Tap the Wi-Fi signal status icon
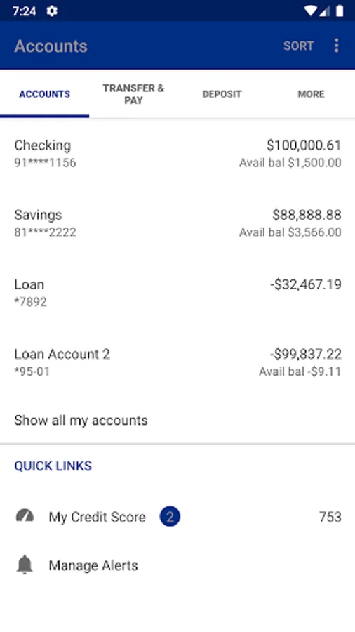355x632 pixels. coord(311,11)
